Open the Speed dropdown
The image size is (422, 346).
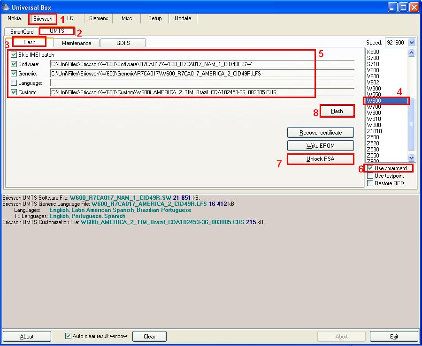pos(412,43)
